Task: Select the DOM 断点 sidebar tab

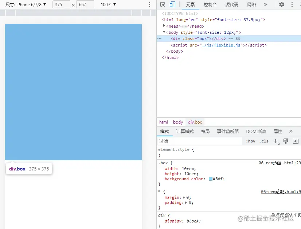Action: (256, 131)
